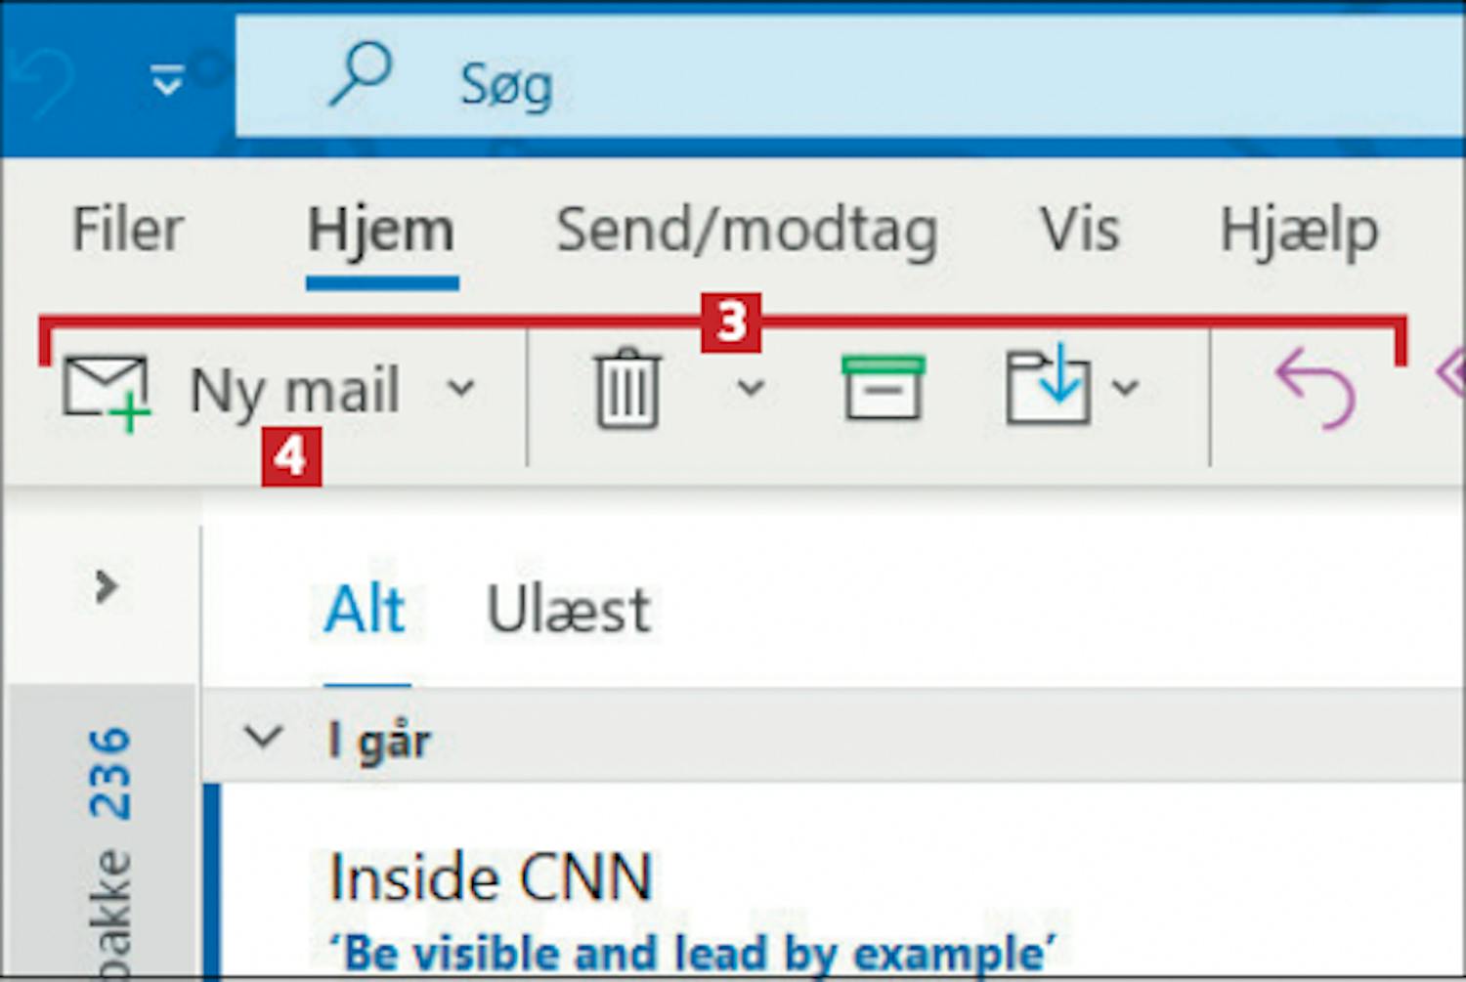Click the magnifying glass search icon
Viewport: 1466px width, 982px height.
361,73
